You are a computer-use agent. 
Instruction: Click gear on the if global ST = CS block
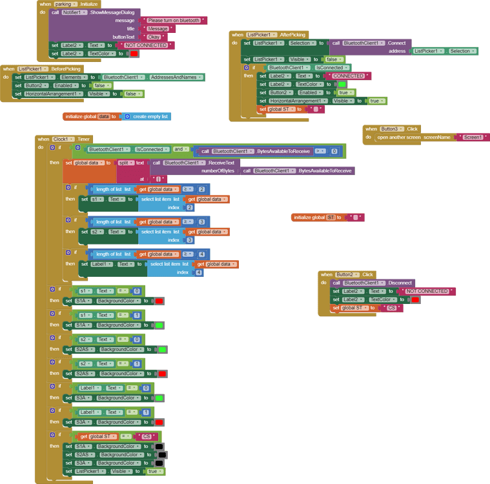coord(52,434)
